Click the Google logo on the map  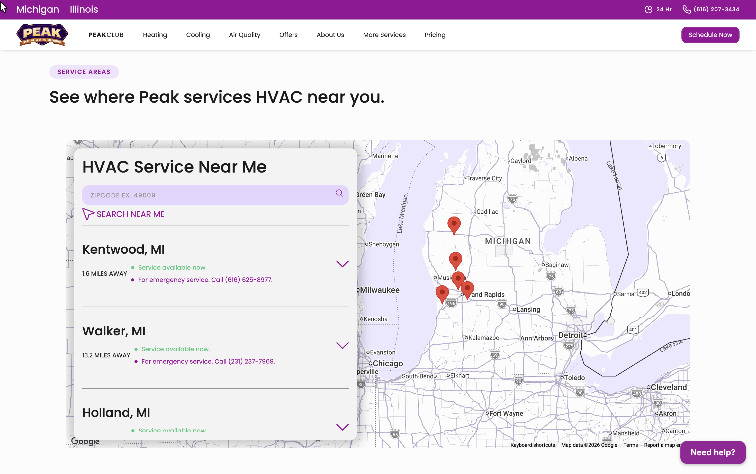tap(85, 441)
